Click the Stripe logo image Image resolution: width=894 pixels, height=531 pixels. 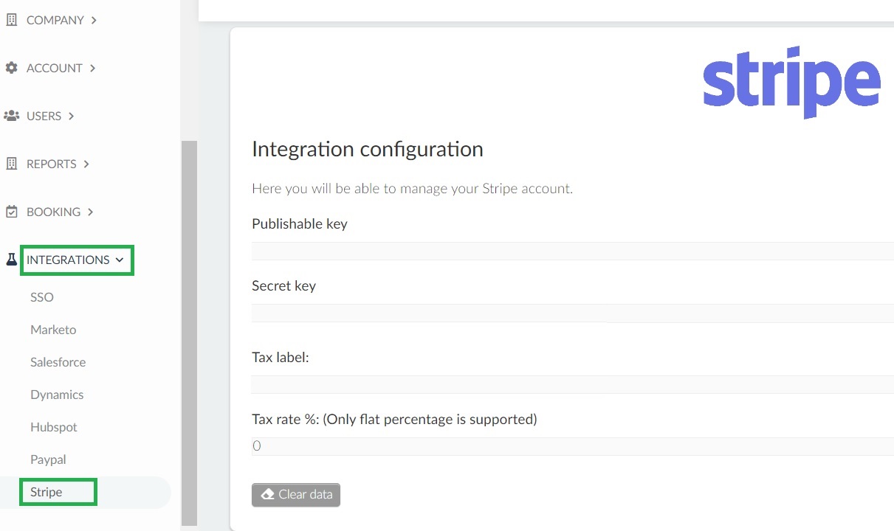point(791,81)
